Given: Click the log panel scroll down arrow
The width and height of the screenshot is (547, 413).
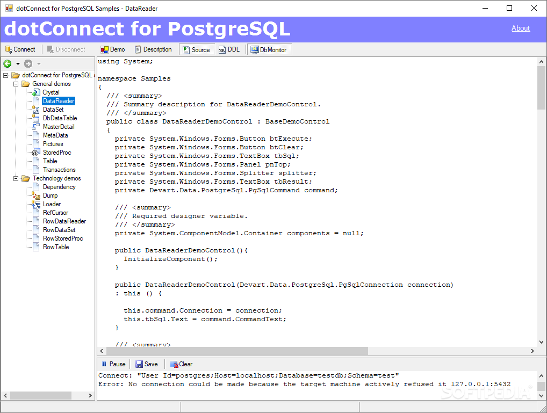Looking at the screenshot, I should [x=541, y=396].
